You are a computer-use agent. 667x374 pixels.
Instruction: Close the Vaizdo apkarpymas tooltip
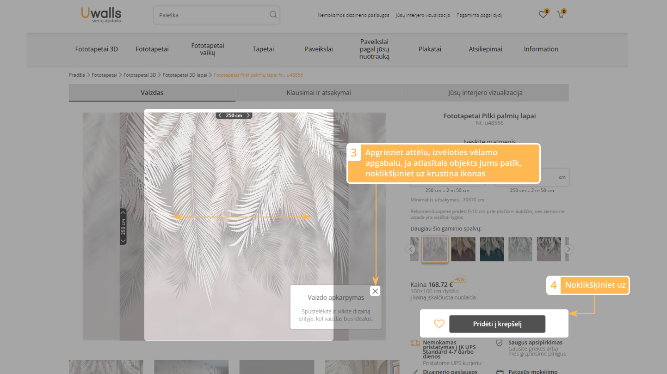375,291
